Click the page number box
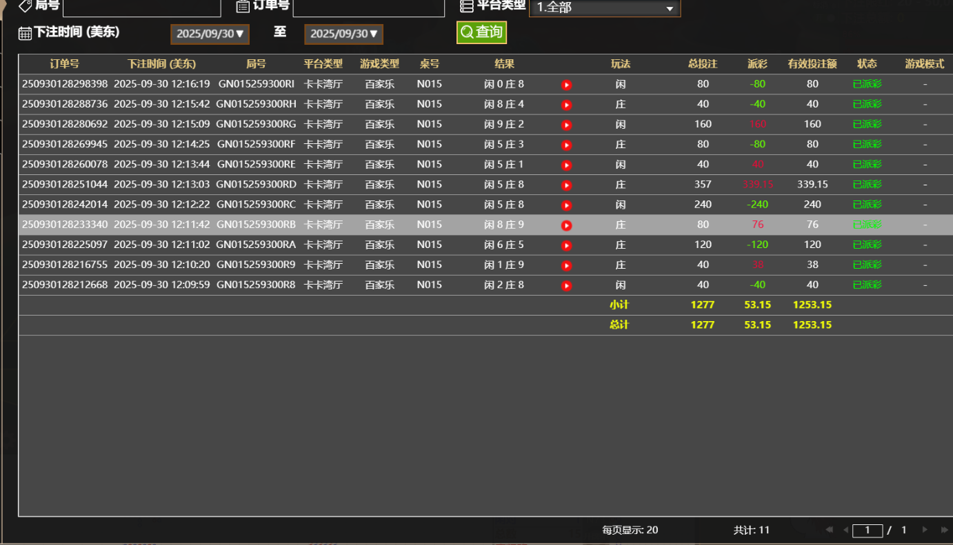Screen dimensions: 953x545 point(867,531)
